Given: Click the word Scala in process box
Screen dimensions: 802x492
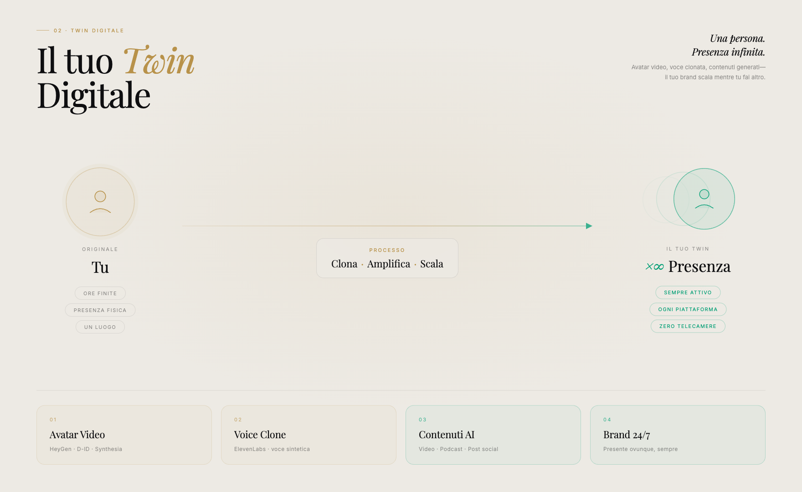Looking at the screenshot, I should click(x=432, y=264).
